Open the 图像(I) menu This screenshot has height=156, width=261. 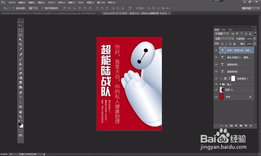(32, 2)
